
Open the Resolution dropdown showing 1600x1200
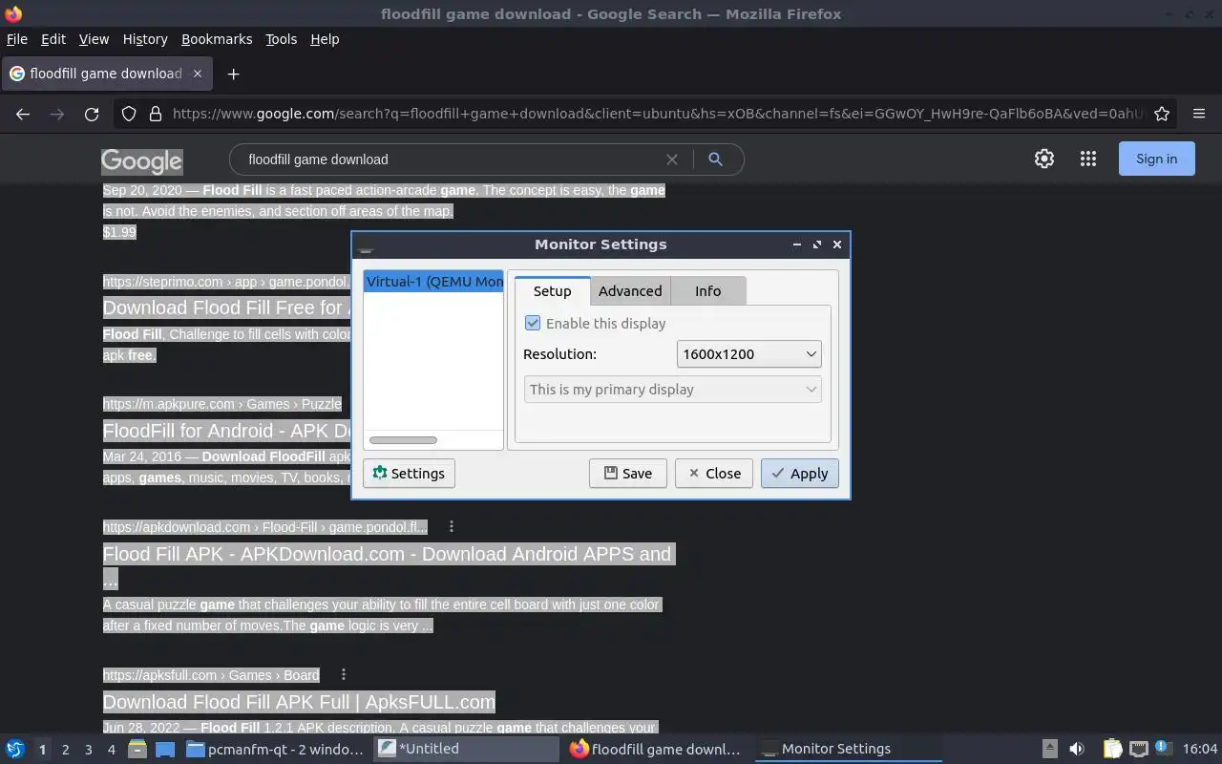pyautogui.click(x=749, y=354)
